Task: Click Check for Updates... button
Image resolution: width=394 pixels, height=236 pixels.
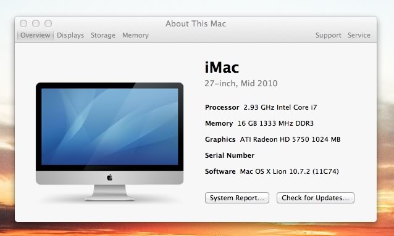Action: pos(316,198)
